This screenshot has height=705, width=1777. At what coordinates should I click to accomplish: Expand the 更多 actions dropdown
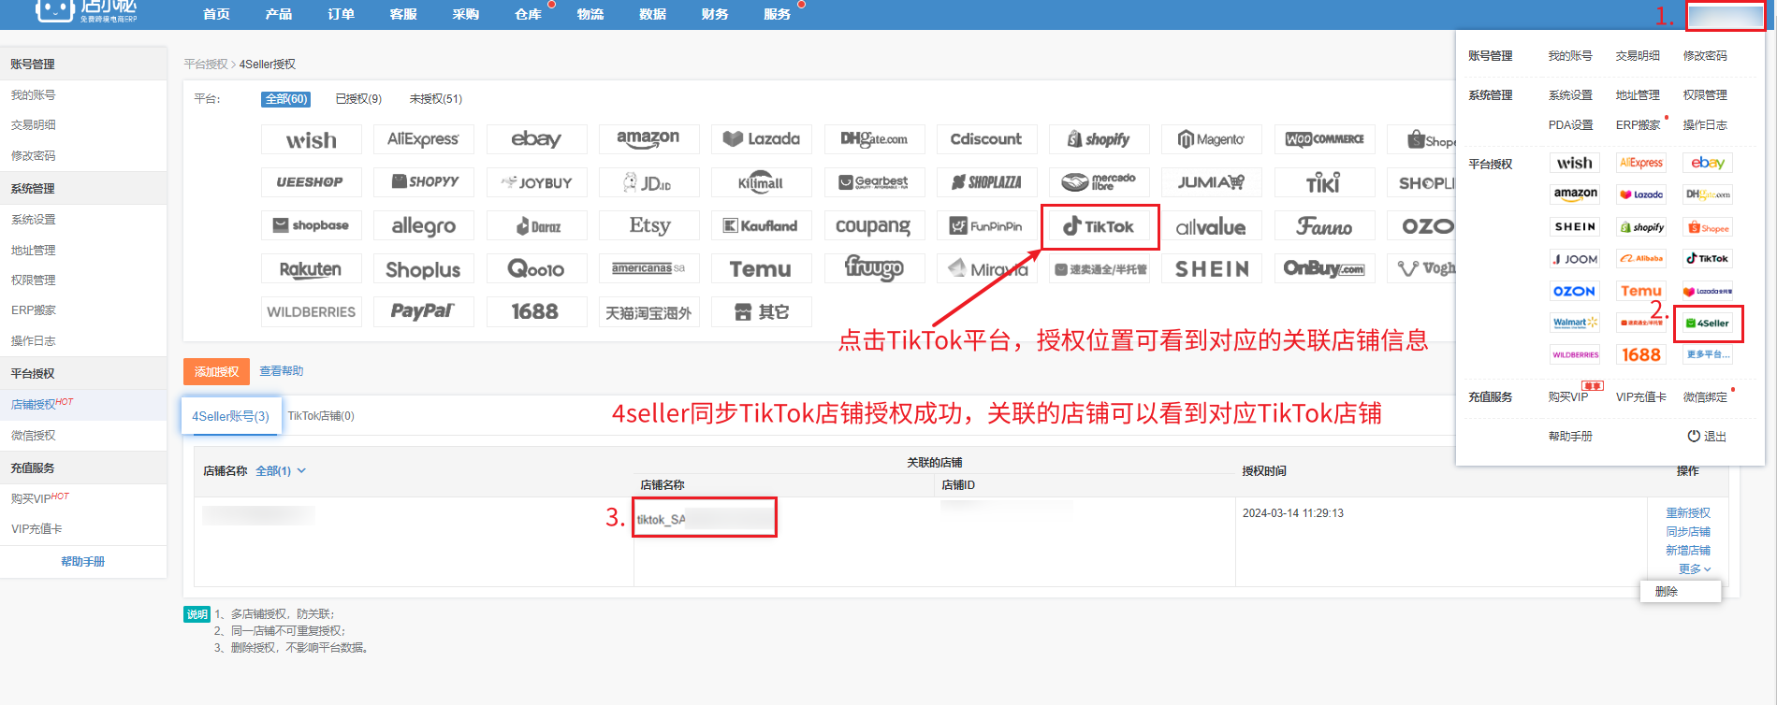click(1694, 569)
